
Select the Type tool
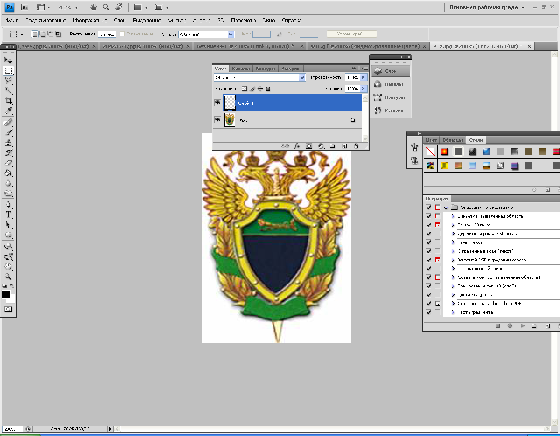tap(8, 215)
